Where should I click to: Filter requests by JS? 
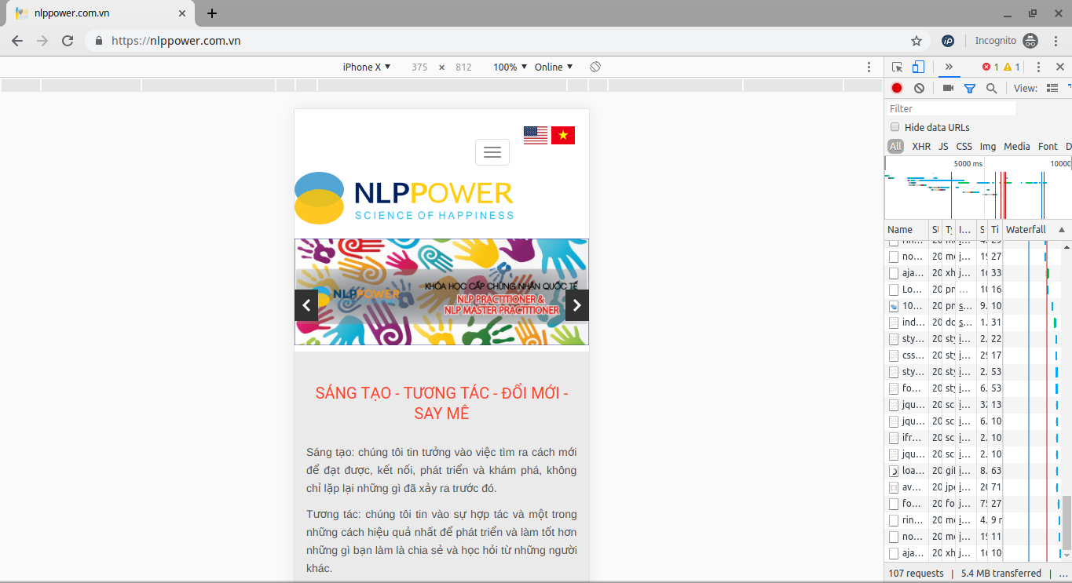[943, 146]
